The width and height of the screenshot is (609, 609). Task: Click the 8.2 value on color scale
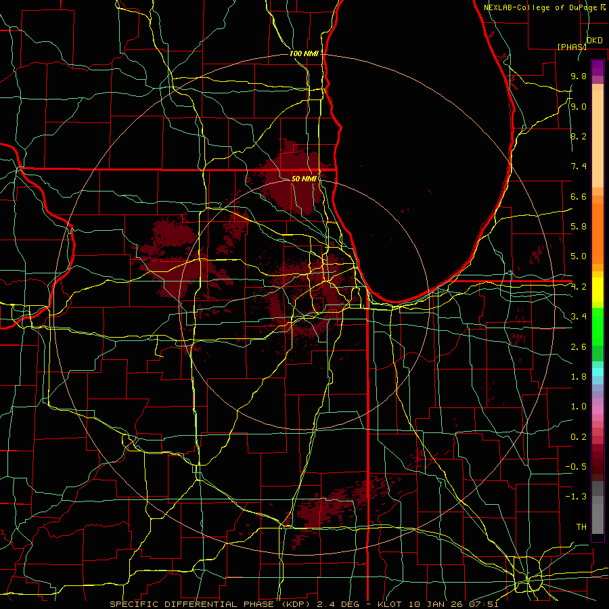tap(579, 136)
